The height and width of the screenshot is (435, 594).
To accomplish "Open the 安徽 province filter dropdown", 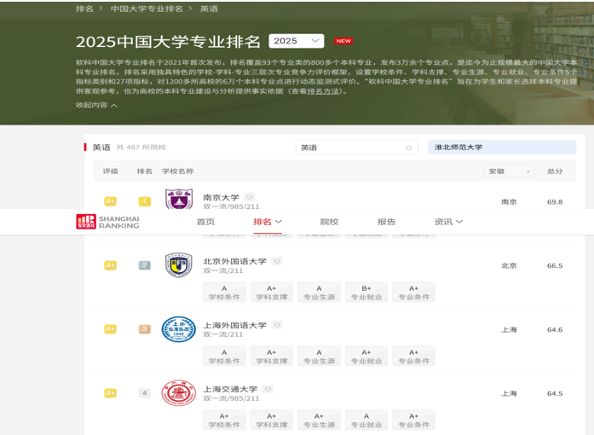I will point(509,171).
